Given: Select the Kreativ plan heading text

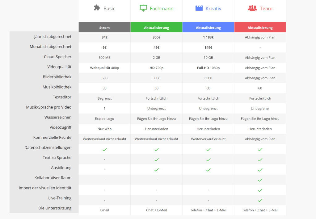Looking at the screenshot, I should (x=213, y=9).
